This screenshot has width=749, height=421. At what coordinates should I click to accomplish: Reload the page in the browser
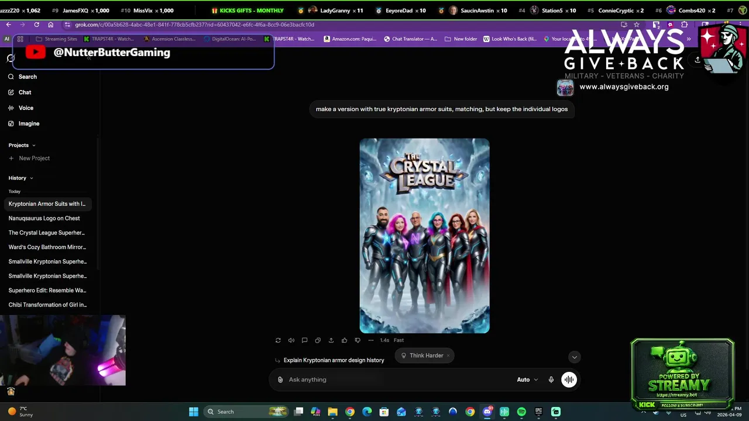point(37,25)
